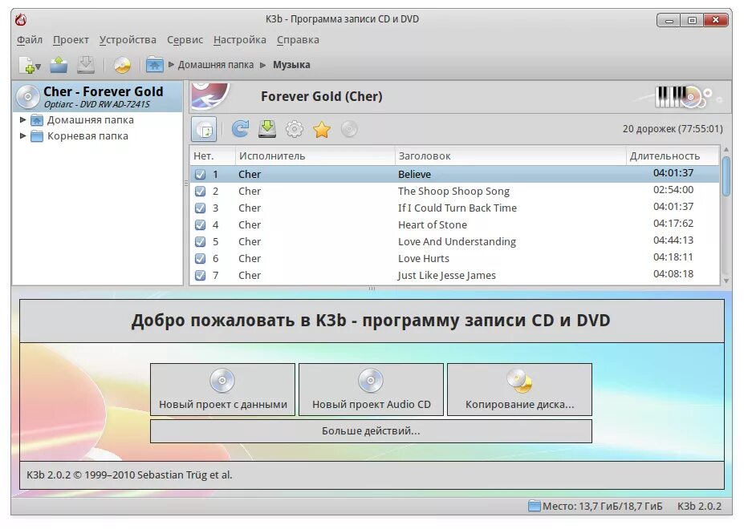This screenshot has height=529, width=744.
Task: Click the show data part icon in track toolbar
Action: (204, 129)
